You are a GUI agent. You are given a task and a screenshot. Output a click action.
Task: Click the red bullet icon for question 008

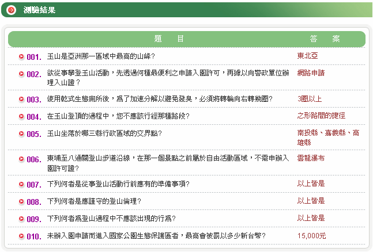tap(21, 201)
